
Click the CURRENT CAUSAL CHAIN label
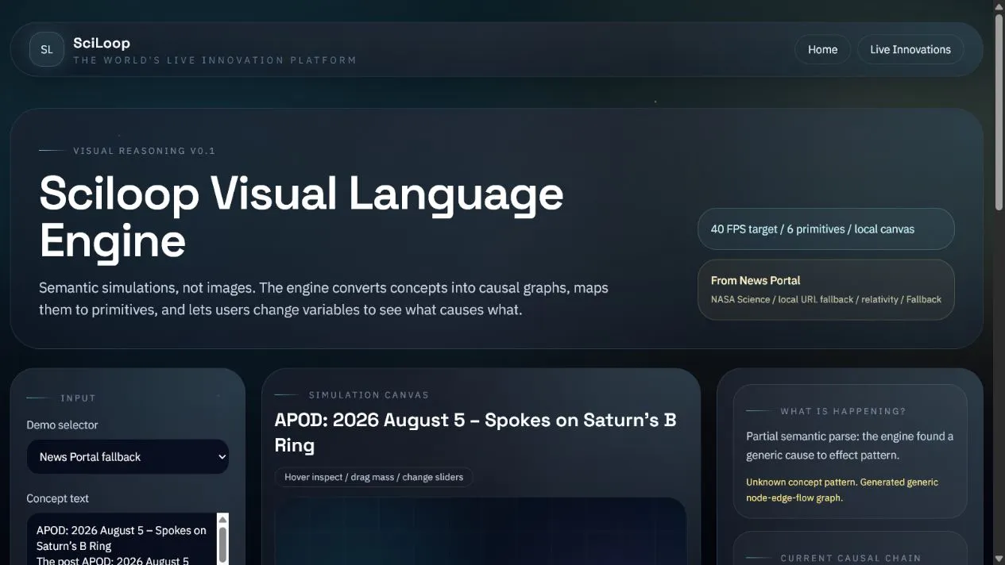click(x=851, y=558)
